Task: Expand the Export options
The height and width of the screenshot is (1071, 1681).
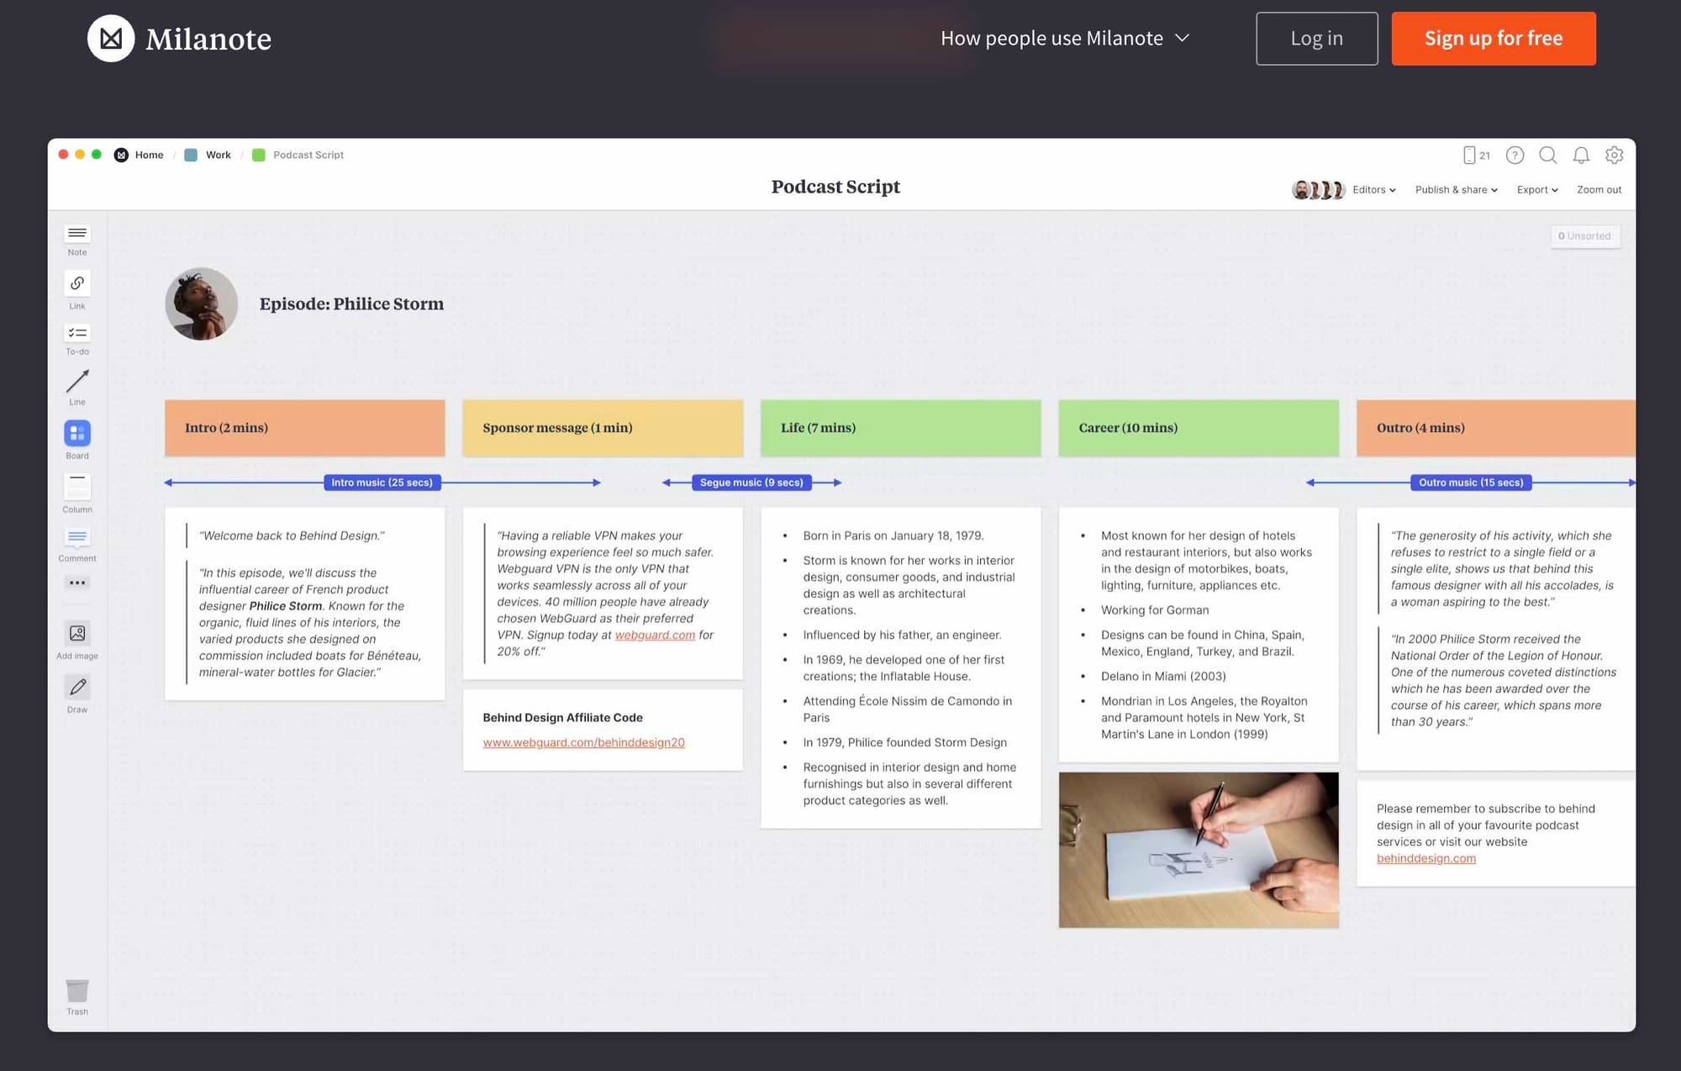Action: (x=1536, y=189)
